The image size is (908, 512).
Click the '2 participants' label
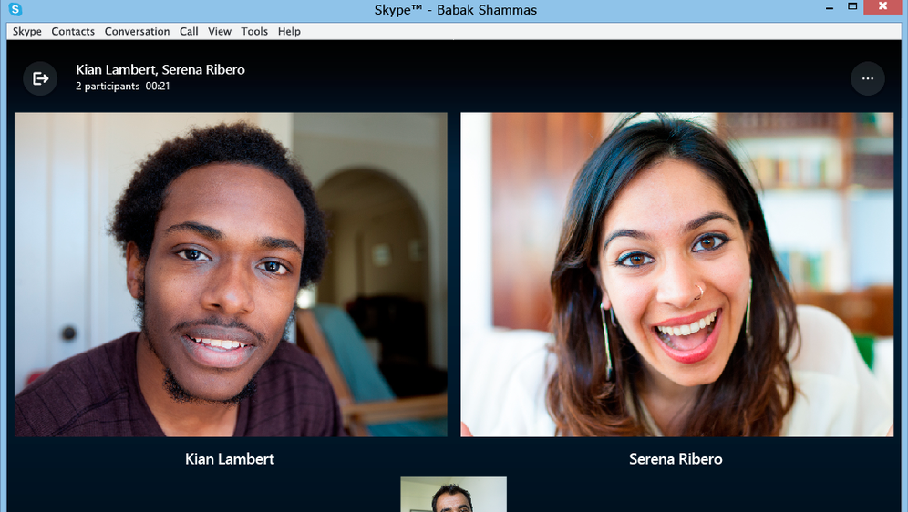coord(108,87)
